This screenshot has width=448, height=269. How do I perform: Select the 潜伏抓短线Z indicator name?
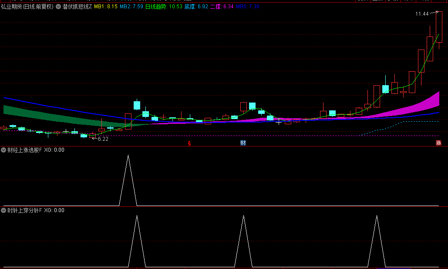pyautogui.click(x=77, y=7)
